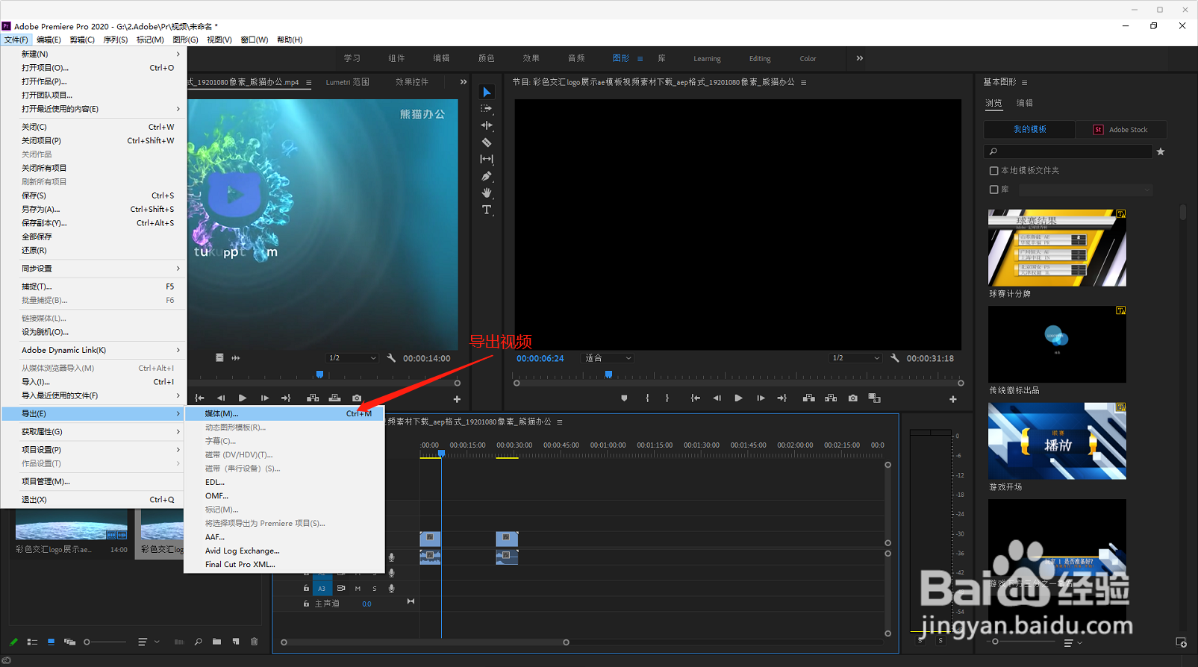Choose Import menu item
Image resolution: width=1198 pixels, height=667 pixels.
pyautogui.click(x=93, y=382)
